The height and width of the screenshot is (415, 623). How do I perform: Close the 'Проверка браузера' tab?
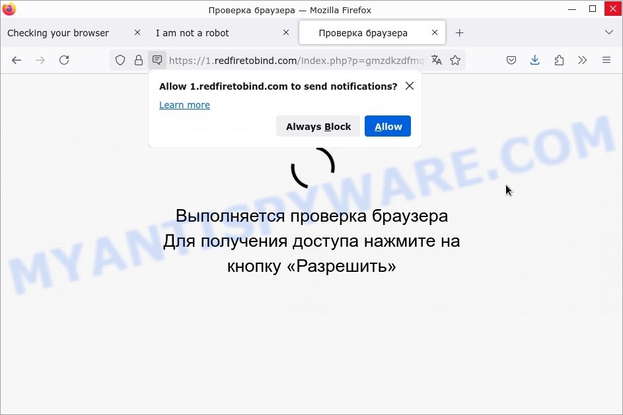point(435,32)
